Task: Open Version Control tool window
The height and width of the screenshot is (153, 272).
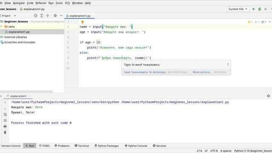Action: [x=11, y=146]
